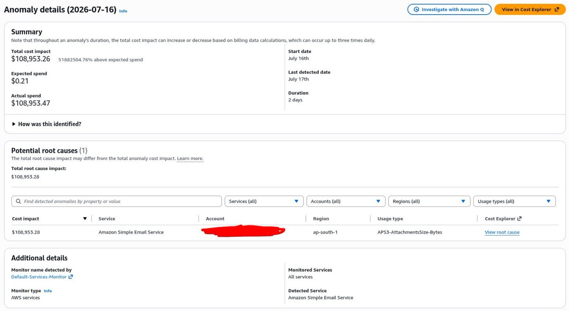569x311 pixels.
Task: Select the ap-south-1 region cell
Action: click(326, 232)
